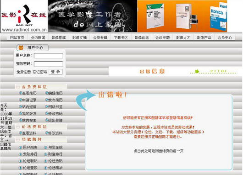Click the Konica medical film banner ad
Screen dimensions: 243x175
[x=182, y=16]
